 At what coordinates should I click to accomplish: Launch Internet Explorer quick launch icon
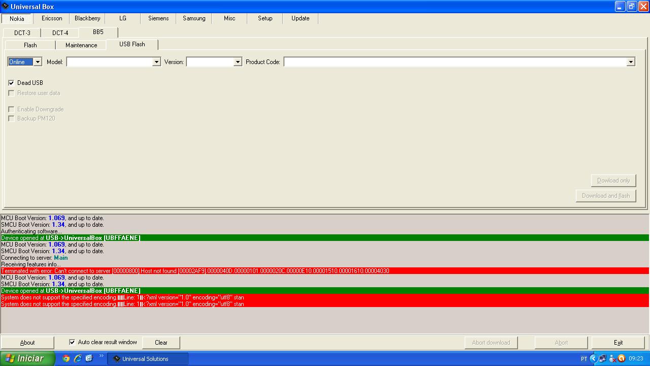pos(78,358)
